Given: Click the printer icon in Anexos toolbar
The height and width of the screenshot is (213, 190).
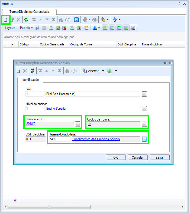Looking at the screenshot, I should coord(95,20).
